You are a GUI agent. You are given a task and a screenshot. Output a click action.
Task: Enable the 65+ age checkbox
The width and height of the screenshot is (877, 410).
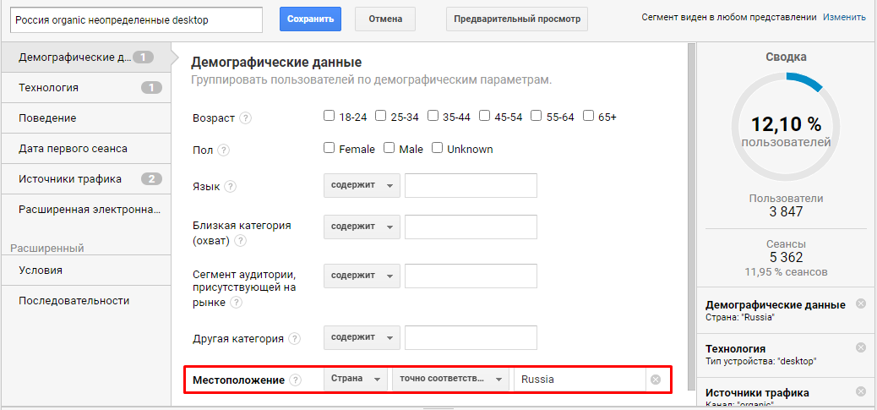click(588, 117)
